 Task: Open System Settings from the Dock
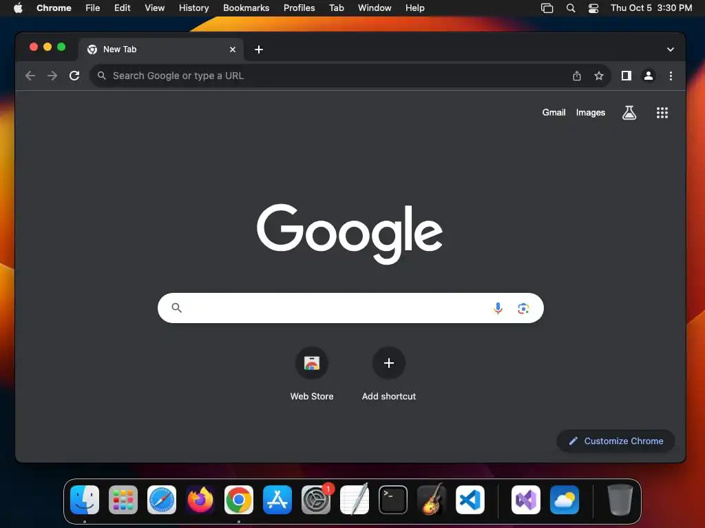point(316,500)
